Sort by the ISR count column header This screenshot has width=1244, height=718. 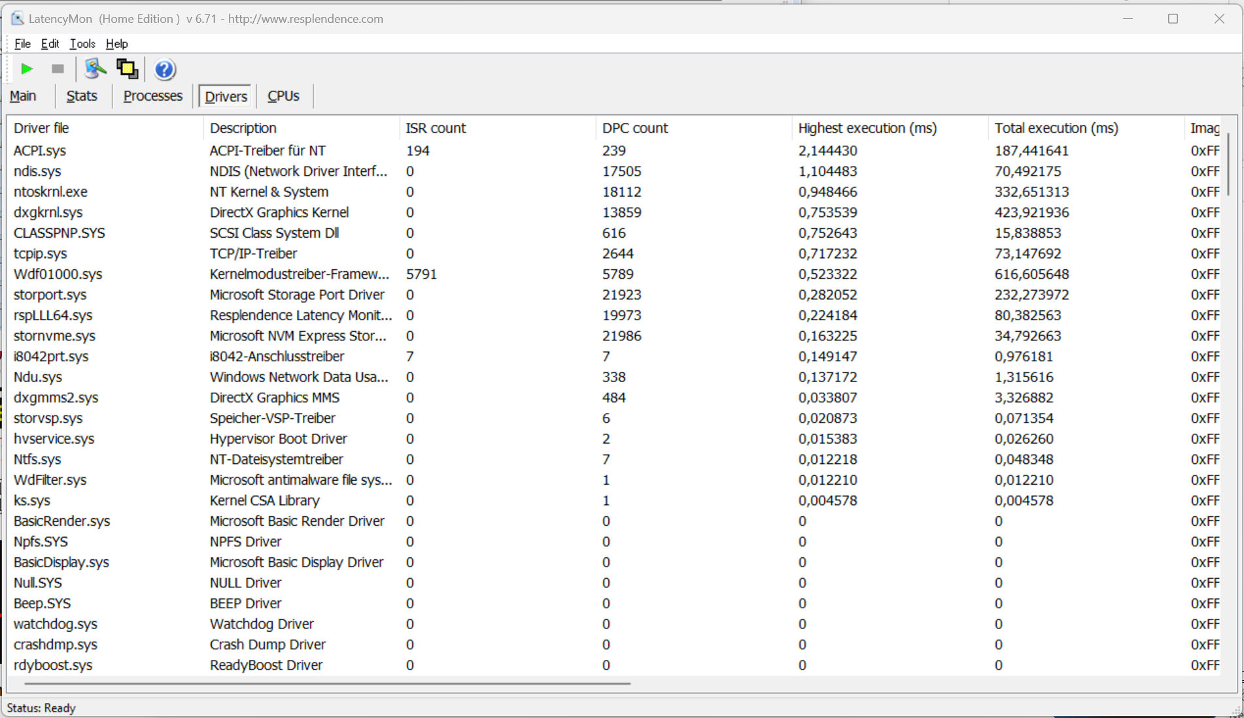(498, 128)
